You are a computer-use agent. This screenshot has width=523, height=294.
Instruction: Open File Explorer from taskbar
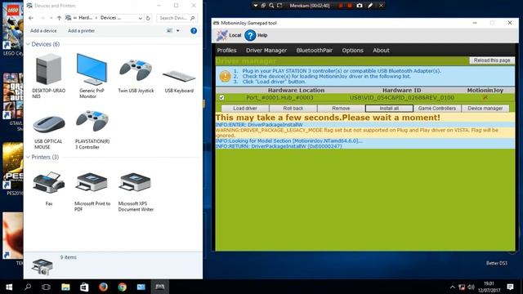[x=65, y=287]
